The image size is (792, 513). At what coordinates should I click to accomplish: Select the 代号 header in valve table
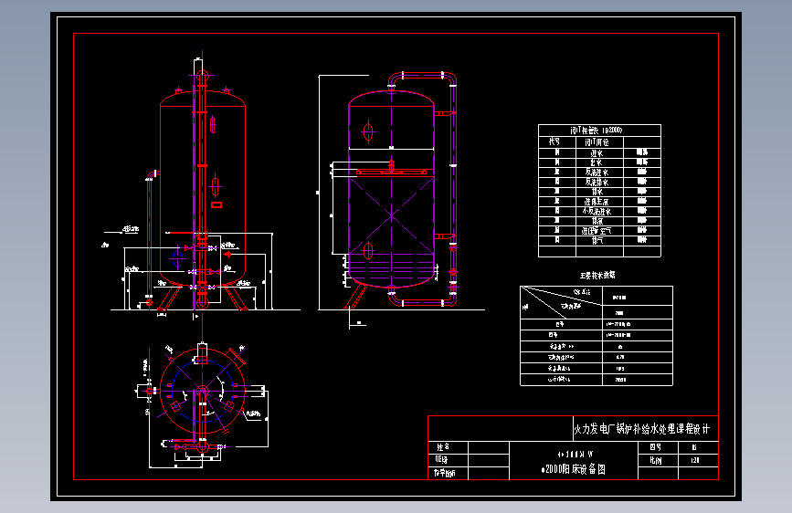click(x=554, y=141)
